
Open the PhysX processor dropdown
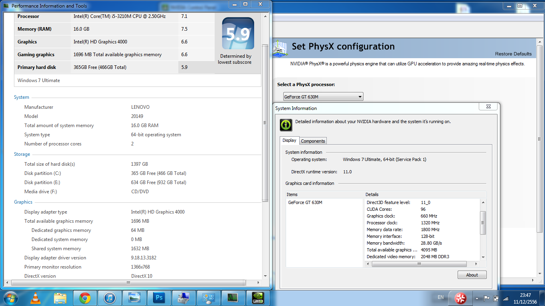[x=323, y=96]
